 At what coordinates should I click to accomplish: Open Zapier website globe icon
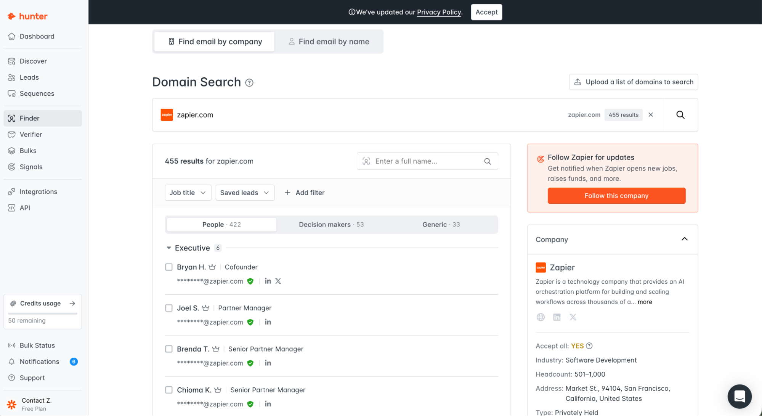(x=541, y=317)
